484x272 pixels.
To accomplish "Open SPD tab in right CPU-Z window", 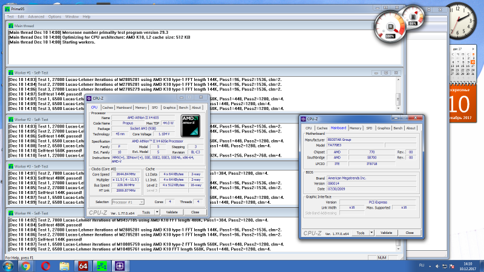I will 369,128.
